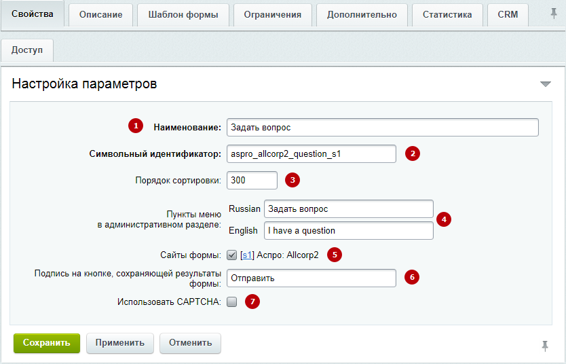Click the Отменить button
This screenshot has height=364, width=566.
pyautogui.click(x=190, y=343)
